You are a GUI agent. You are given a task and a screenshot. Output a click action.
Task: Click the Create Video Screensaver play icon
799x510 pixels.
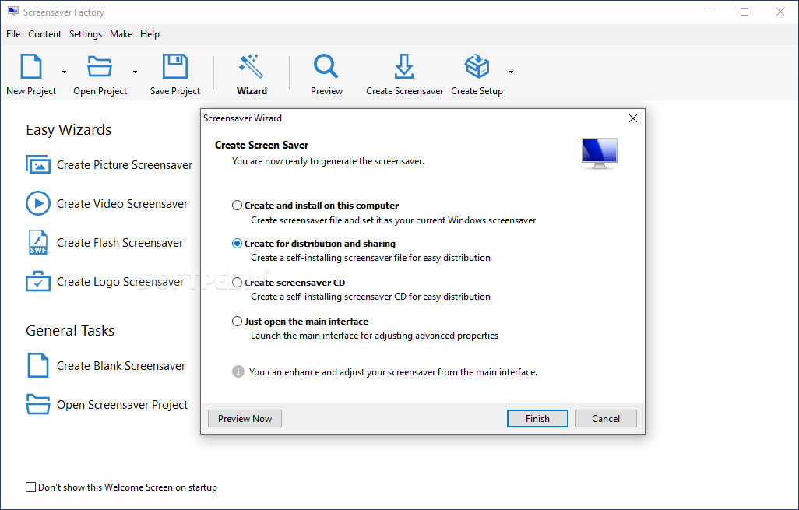click(x=38, y=203)
